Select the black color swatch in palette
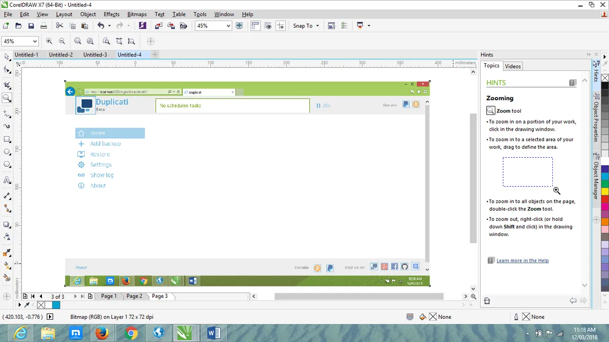The width and height of the screenshot is (609, 342). tap(605, 86)
